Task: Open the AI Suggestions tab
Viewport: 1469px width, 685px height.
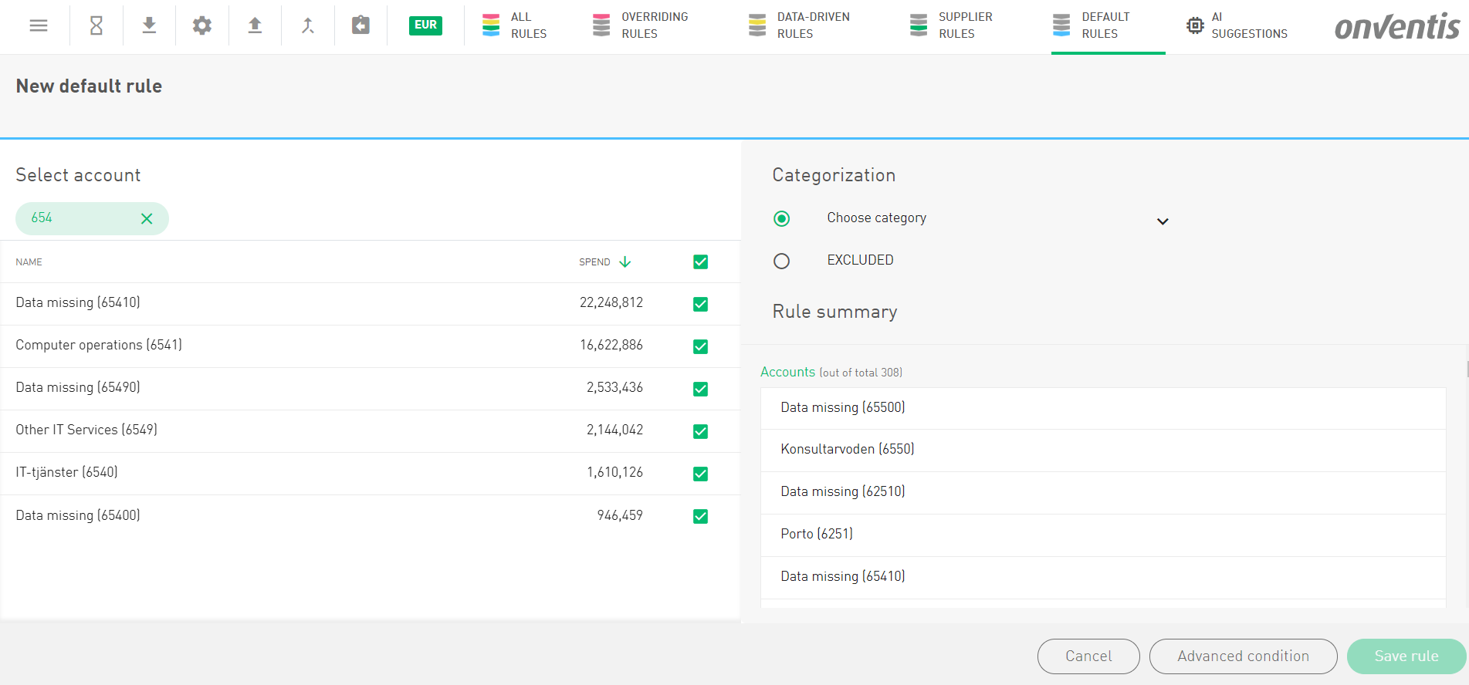Action: click(1237, 25)
